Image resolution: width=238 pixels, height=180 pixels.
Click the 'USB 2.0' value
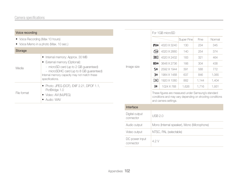point(158,116)
